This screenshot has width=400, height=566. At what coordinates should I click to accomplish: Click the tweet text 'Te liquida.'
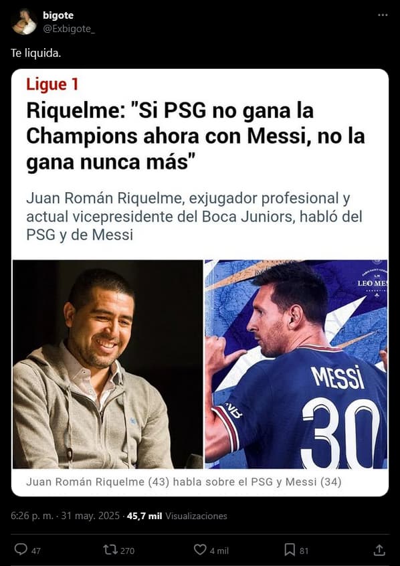point(35,53)
